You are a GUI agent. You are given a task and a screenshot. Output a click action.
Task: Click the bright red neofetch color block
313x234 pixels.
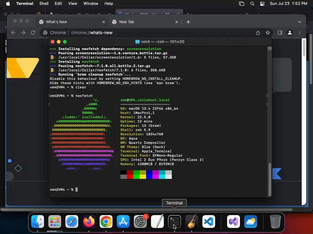tap(130, 176)
